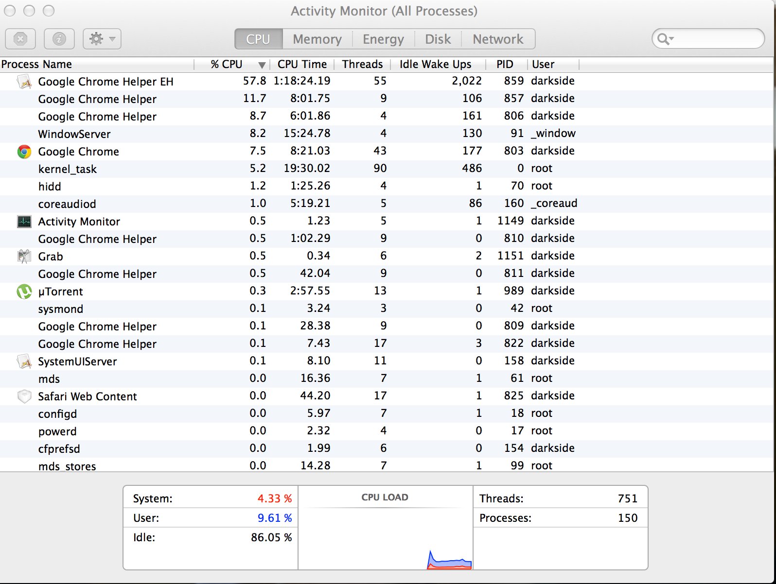Sort by Process Name column
The image size is (776, 584).
(x=97, y=64)
